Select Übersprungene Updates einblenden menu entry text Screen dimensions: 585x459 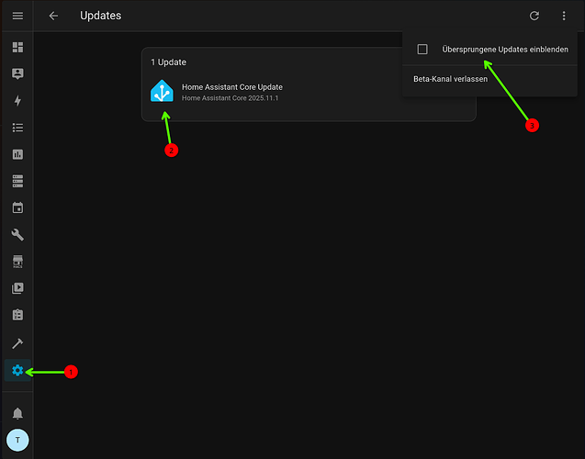point(505,50)
